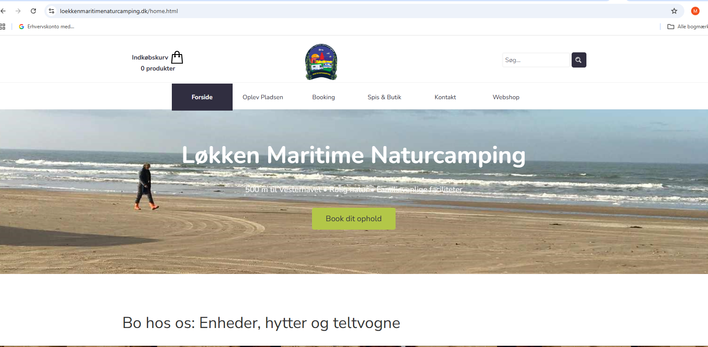Open the Kontakt page
Image resolution: width=708 pixels, height=347 pixels.
click(x=445, y=97)
